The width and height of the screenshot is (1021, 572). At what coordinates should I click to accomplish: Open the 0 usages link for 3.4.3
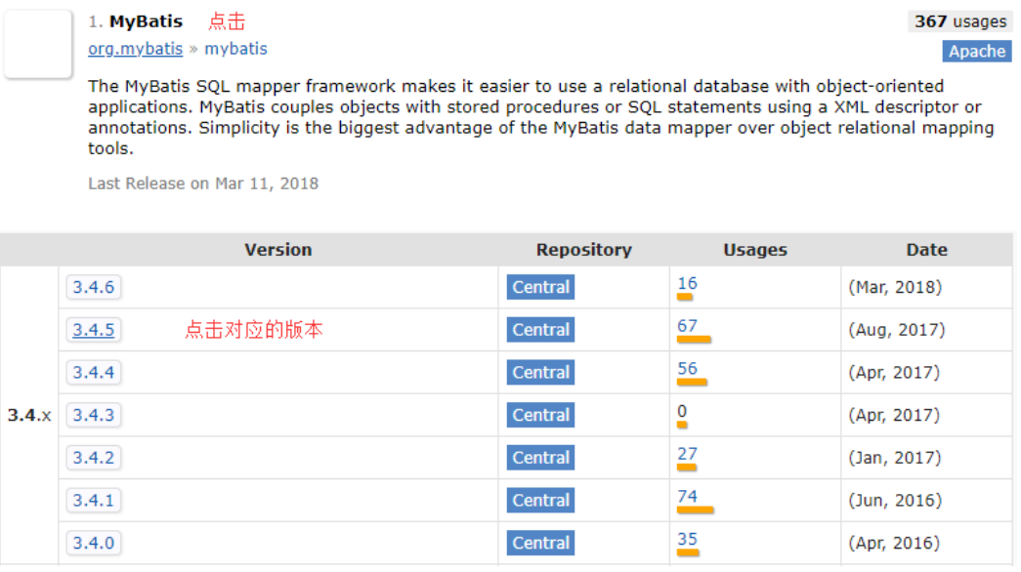682,411
